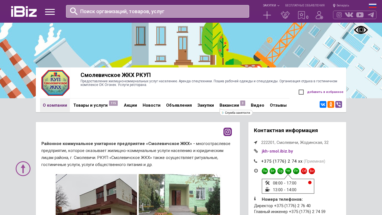
Task: Open iBiz Instagram icon in header
Action: tap(339, 15)
